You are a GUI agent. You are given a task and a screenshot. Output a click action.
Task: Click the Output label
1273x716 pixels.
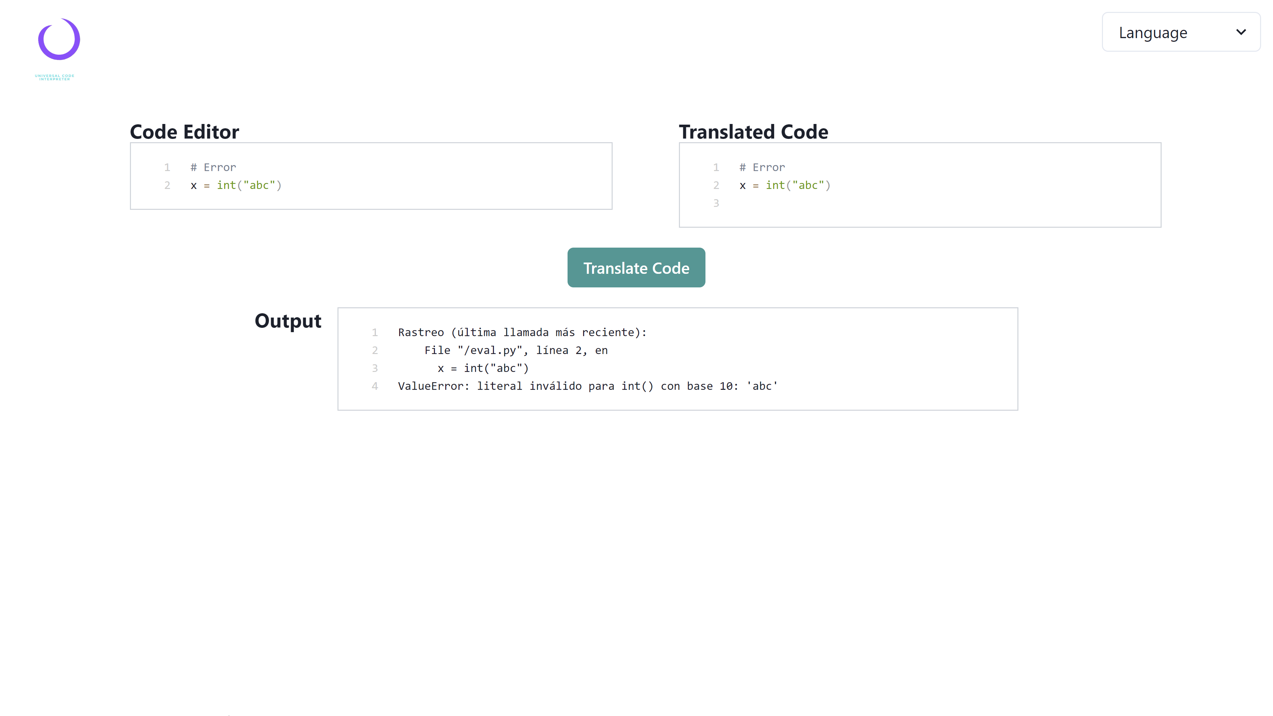tap(288, 321)
